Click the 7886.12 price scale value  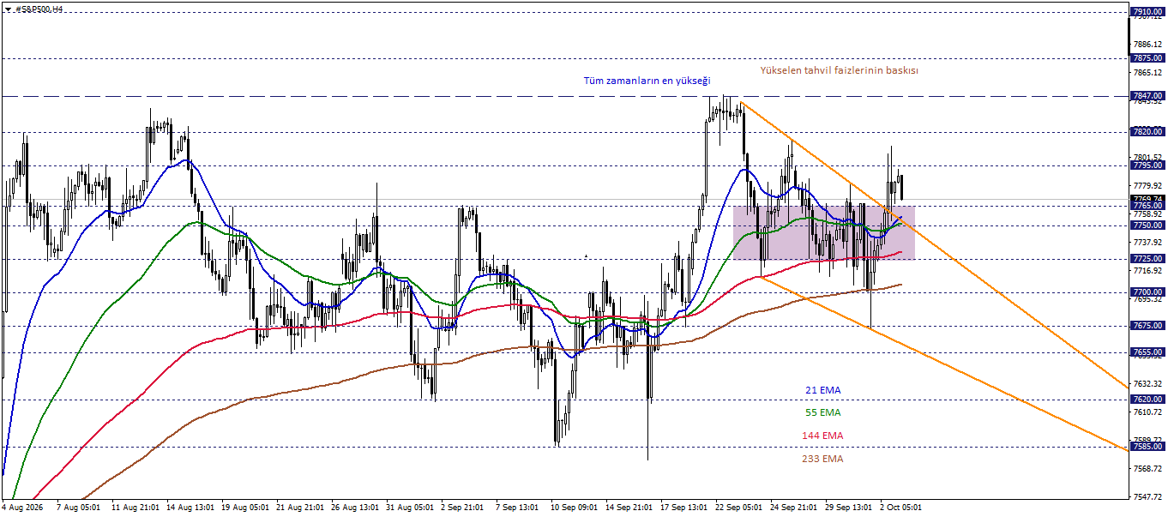[x=1147, y=45]
